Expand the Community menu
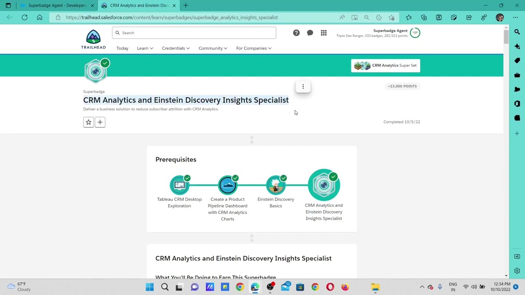 (x=213, y=48)
